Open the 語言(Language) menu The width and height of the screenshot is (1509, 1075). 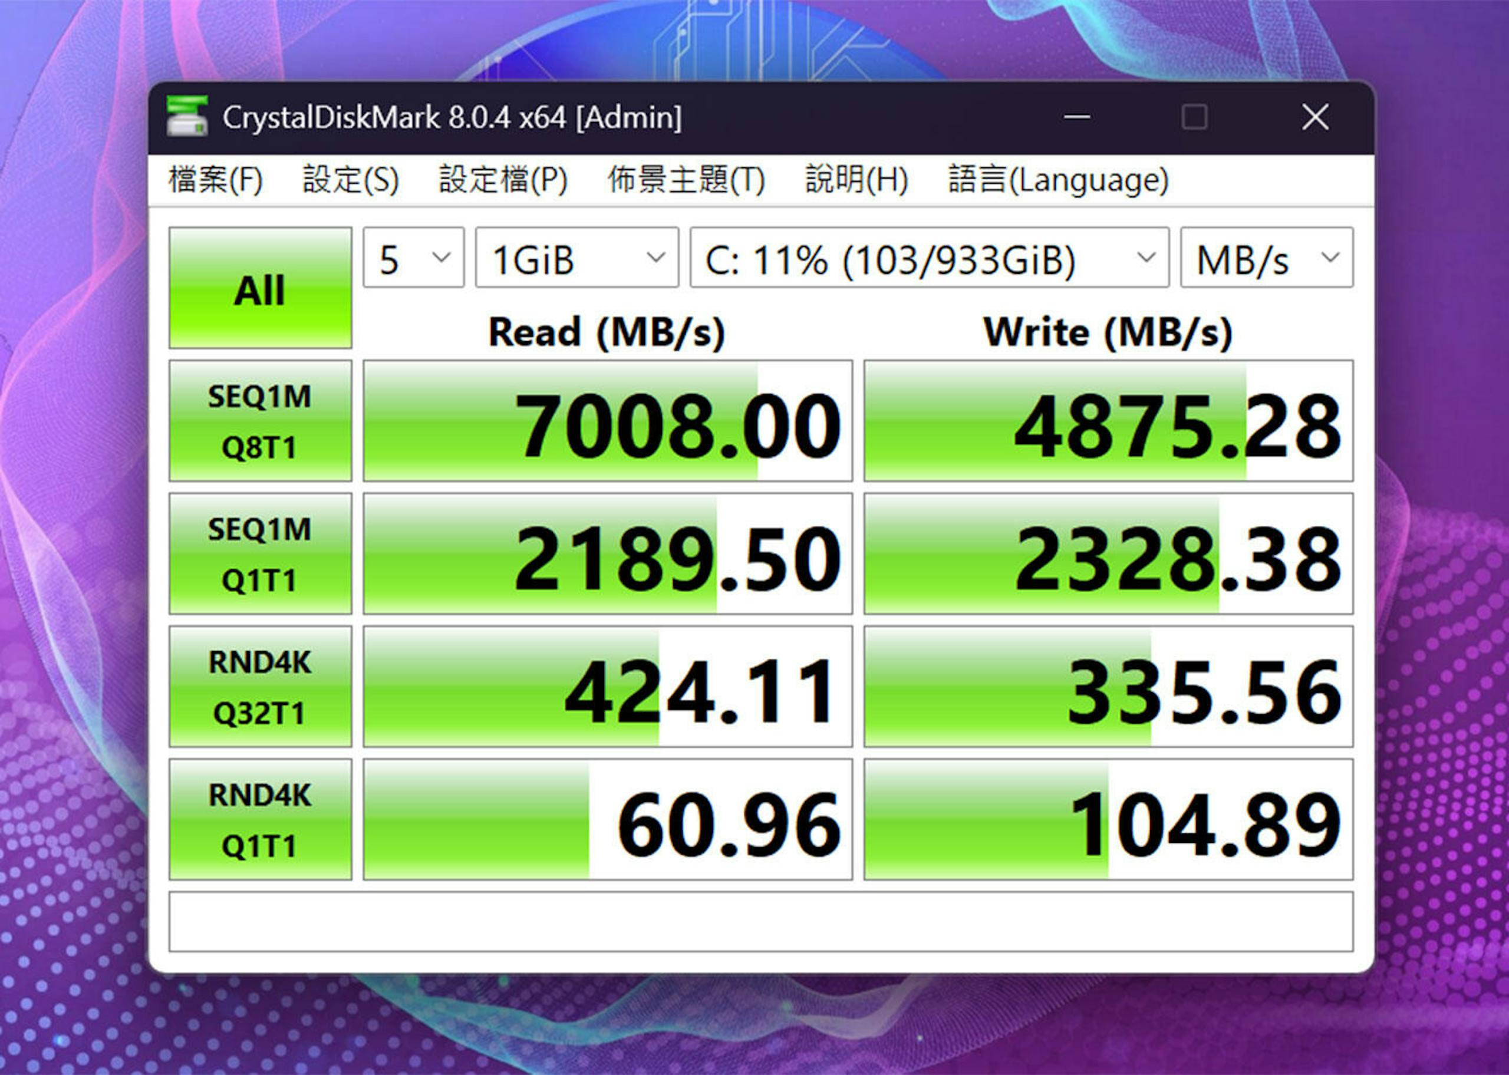point(1058,179)
